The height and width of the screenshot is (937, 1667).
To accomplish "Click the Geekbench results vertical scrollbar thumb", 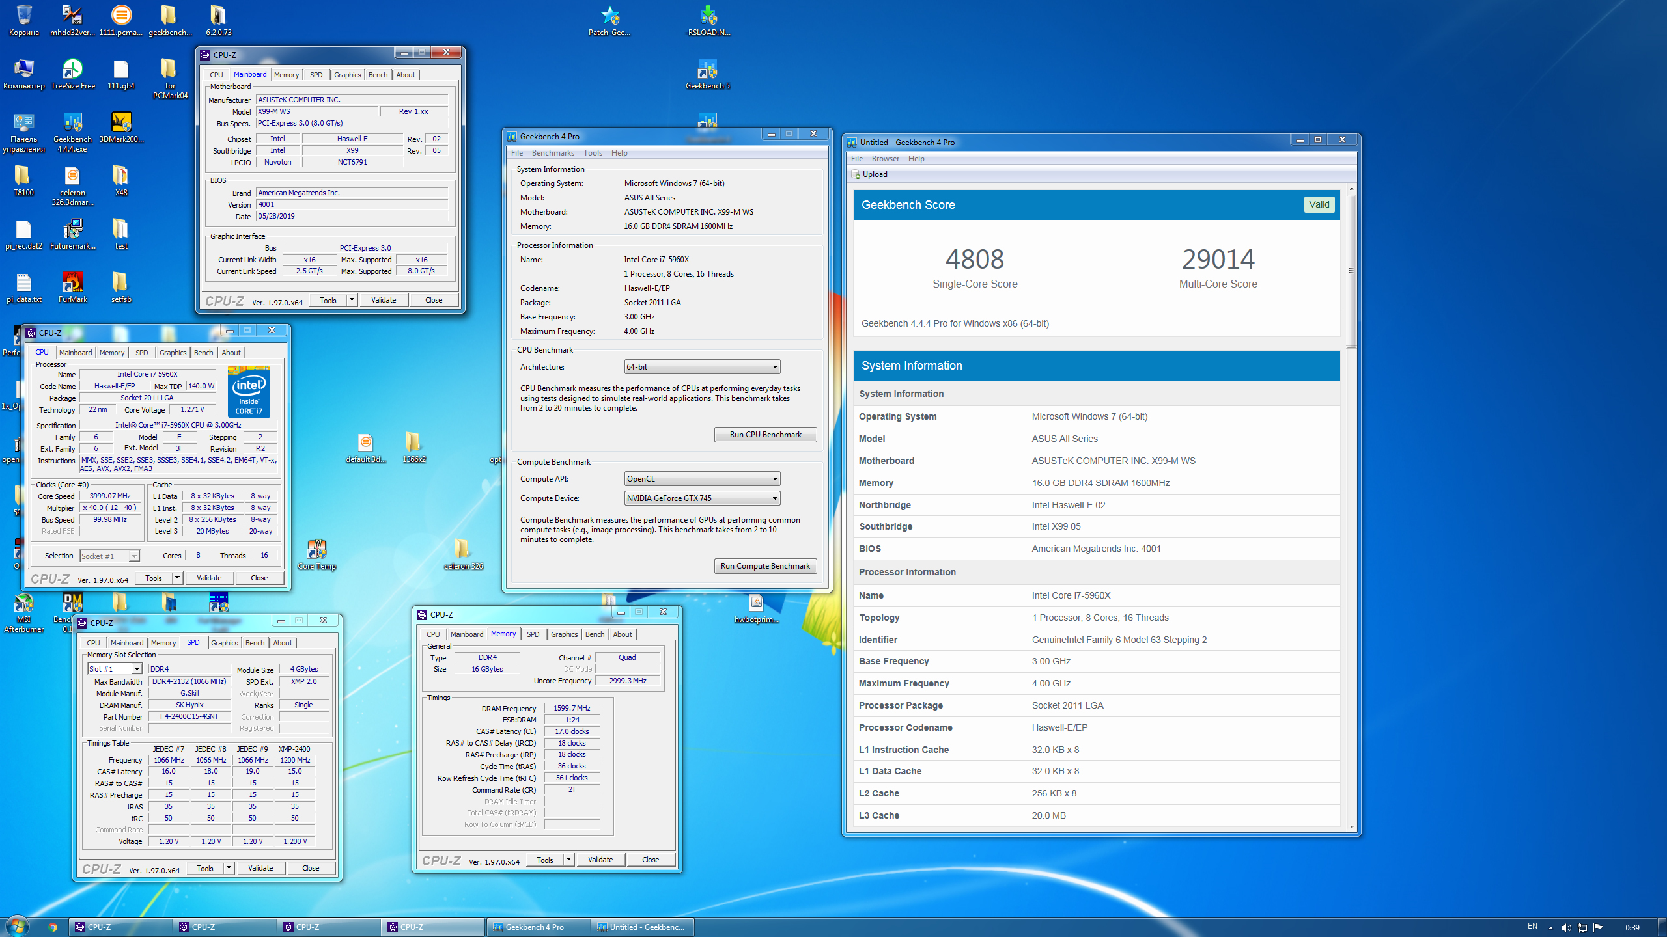I will 1352,271.
